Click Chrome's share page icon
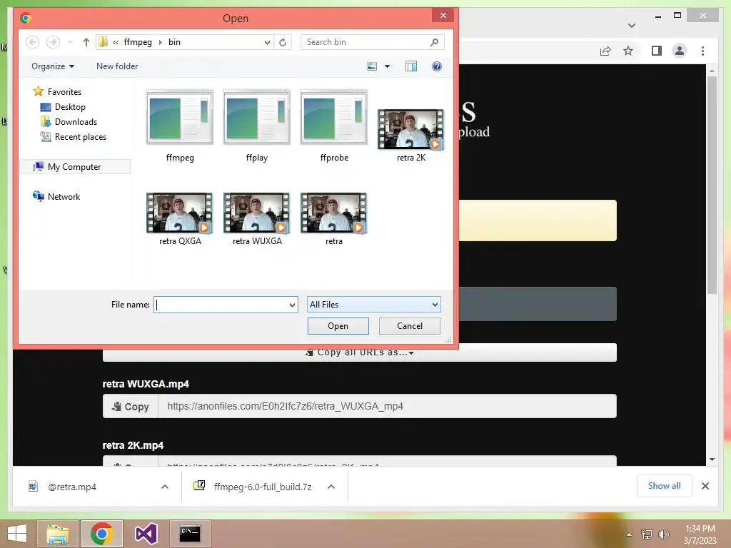Screen dimensions: 731x548 pyautogui.click(x=605, y=51)
